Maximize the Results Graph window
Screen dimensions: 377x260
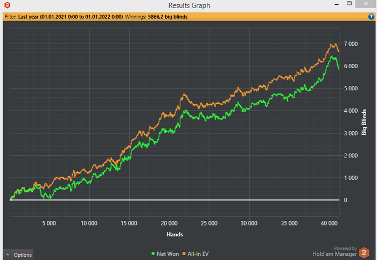[x=349, y=4]
